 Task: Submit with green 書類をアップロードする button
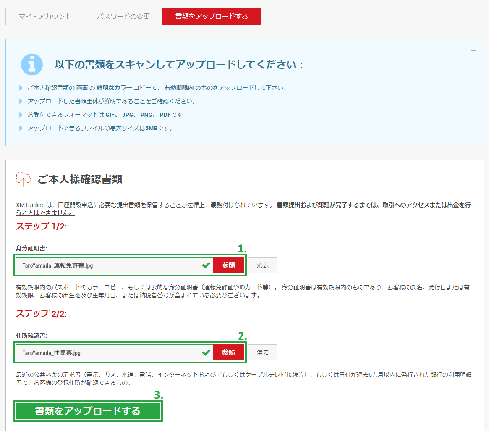(88, 411)
